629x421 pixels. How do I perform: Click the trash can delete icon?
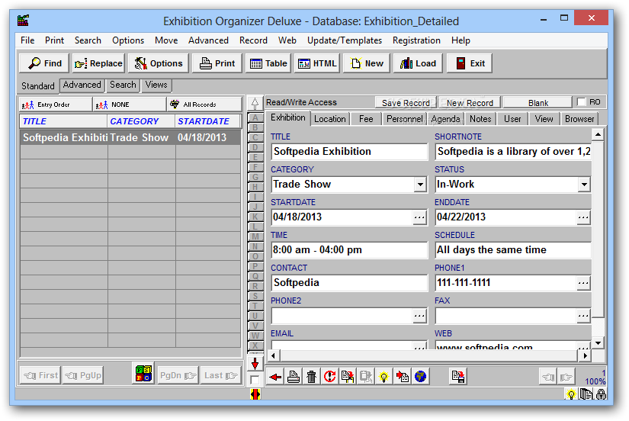click(x=311, y=377)
